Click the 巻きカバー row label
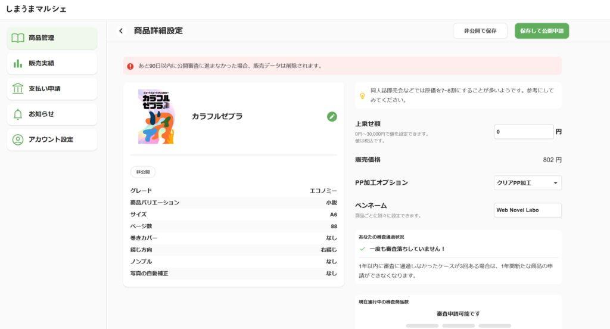610x329 pixels. click(x=144, y=238)
